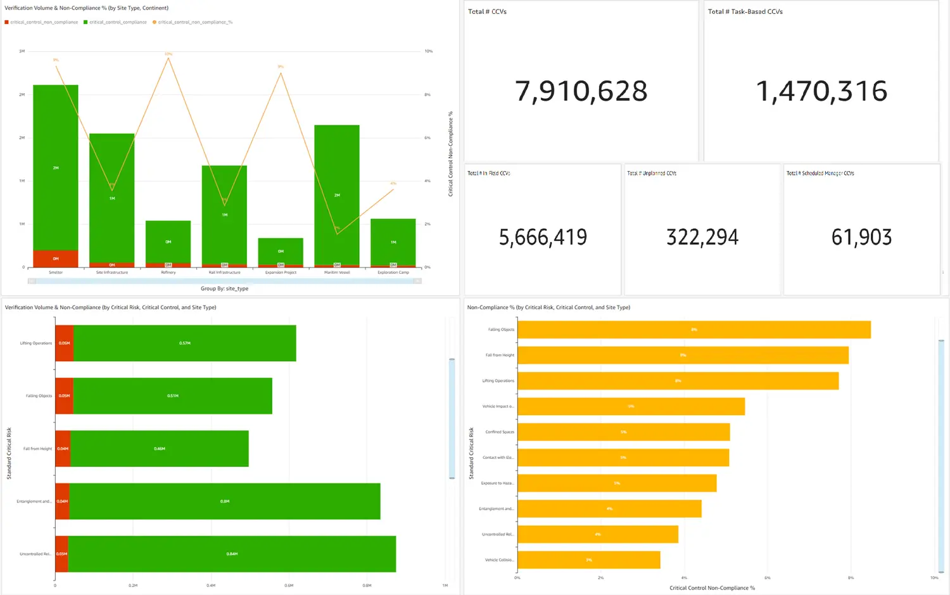Toggle the red critical_control_non_compliance legend swatch

[x=6, y=22]
